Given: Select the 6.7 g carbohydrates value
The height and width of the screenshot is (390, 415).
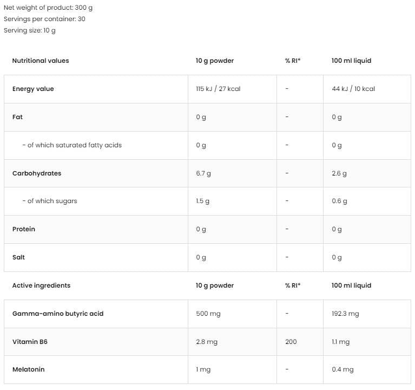Looking at the screenshot, I should (203, 173).
